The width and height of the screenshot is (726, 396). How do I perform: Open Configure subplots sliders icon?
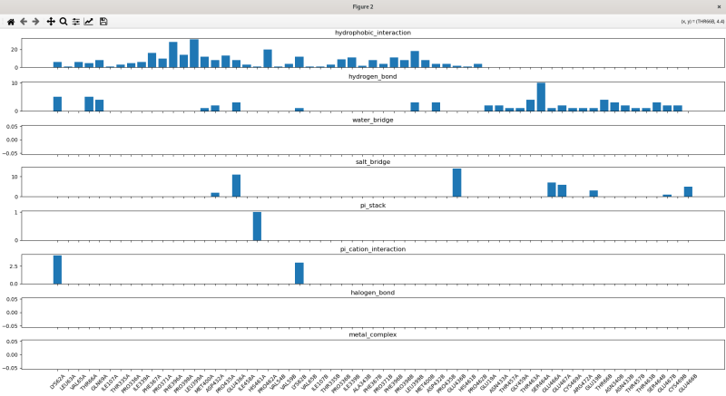click(x=76, y=21)
